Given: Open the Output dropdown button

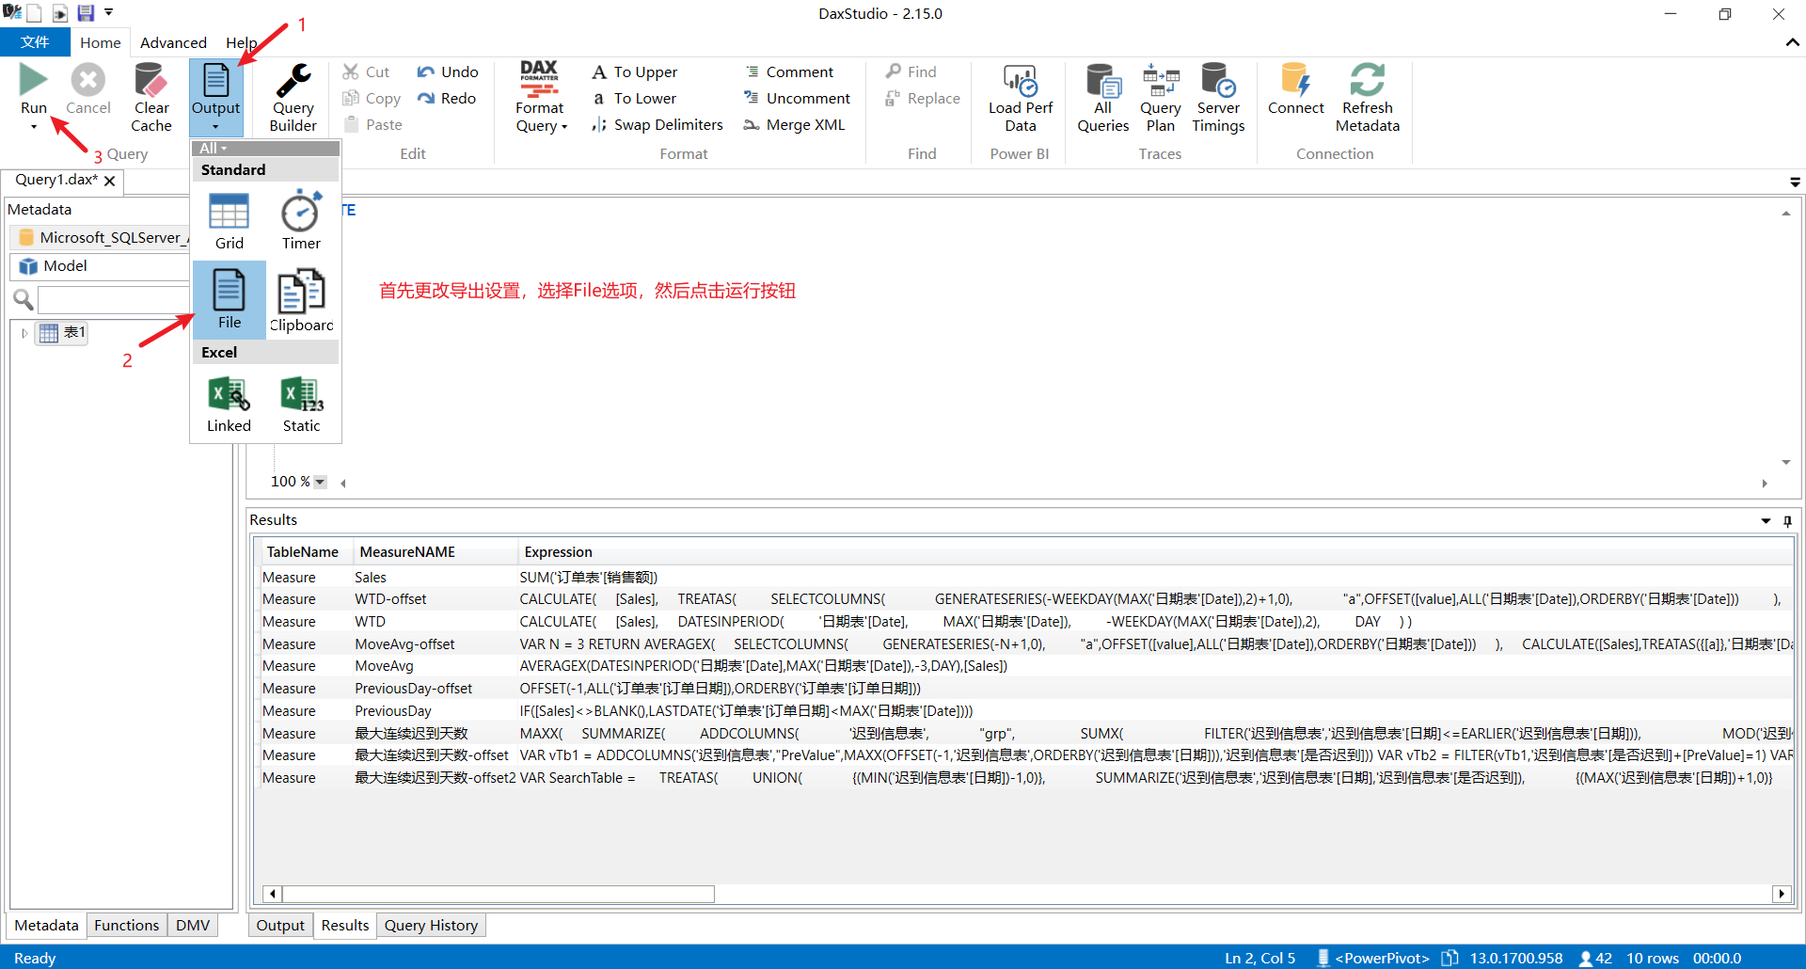Looking at the screenshot, I should point(216,98).
